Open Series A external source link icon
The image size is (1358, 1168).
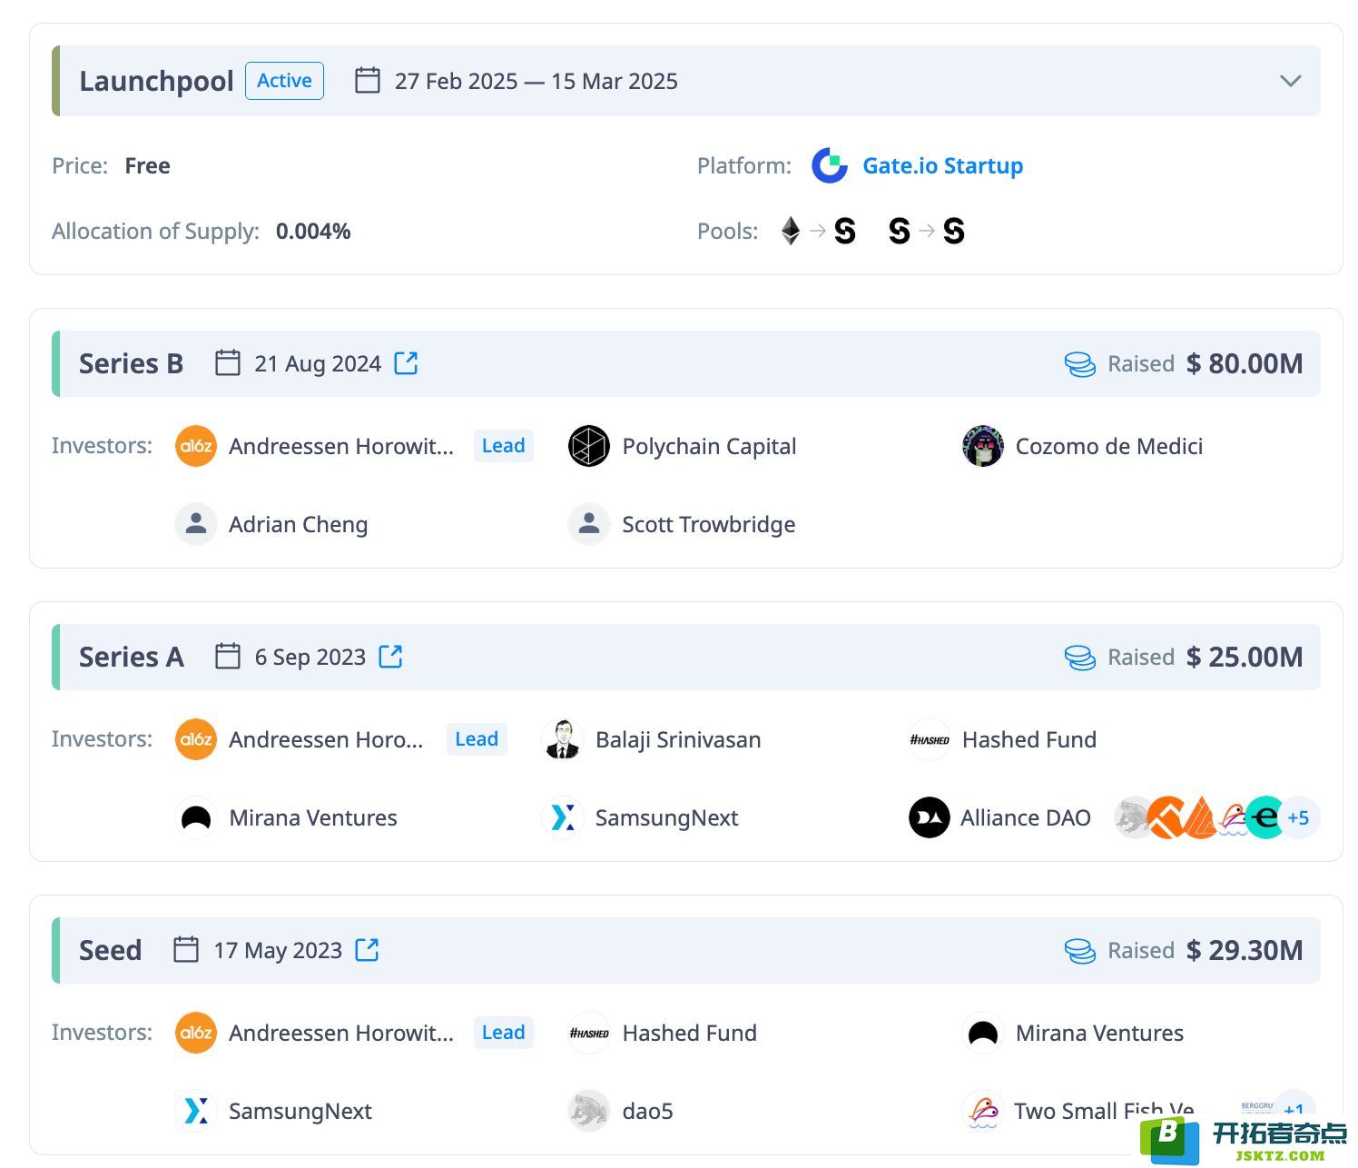point(390,656)
